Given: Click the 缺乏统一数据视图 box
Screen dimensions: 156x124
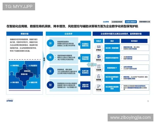Looking at the screenshot, I should pos(112,48).
